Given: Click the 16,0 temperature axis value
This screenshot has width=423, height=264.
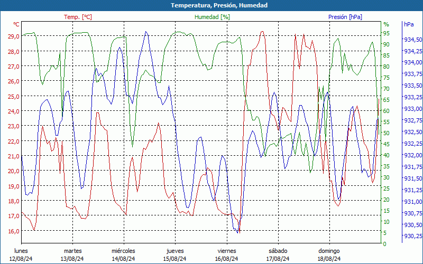Looking at the screenshot, I should 14,231.
